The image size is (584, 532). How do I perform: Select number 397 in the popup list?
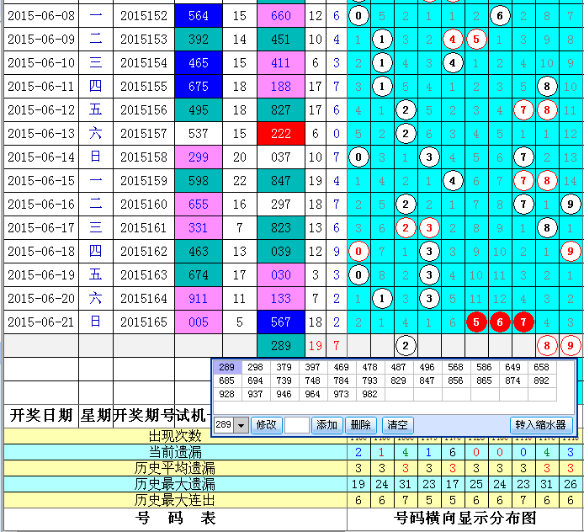pos(313,367)
